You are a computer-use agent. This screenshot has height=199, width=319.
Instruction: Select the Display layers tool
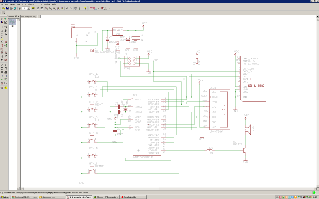[x=2, y=22]
